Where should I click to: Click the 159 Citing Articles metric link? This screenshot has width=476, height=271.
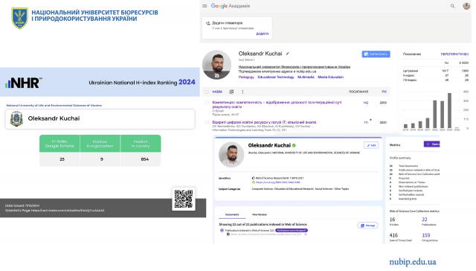(426, 235)
